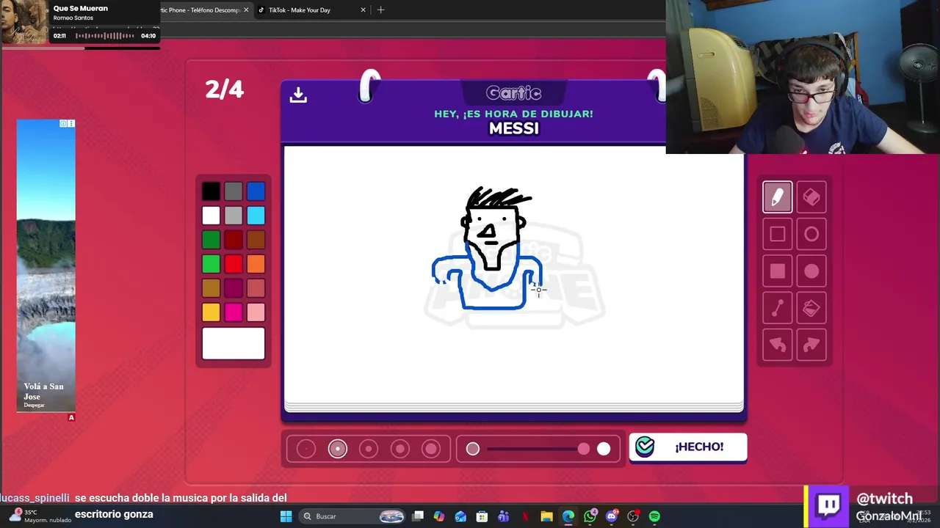Viewport: 940px width, 528px height.
Task: Pick the cyan color swatch
Action: click(x=256, y=216)
